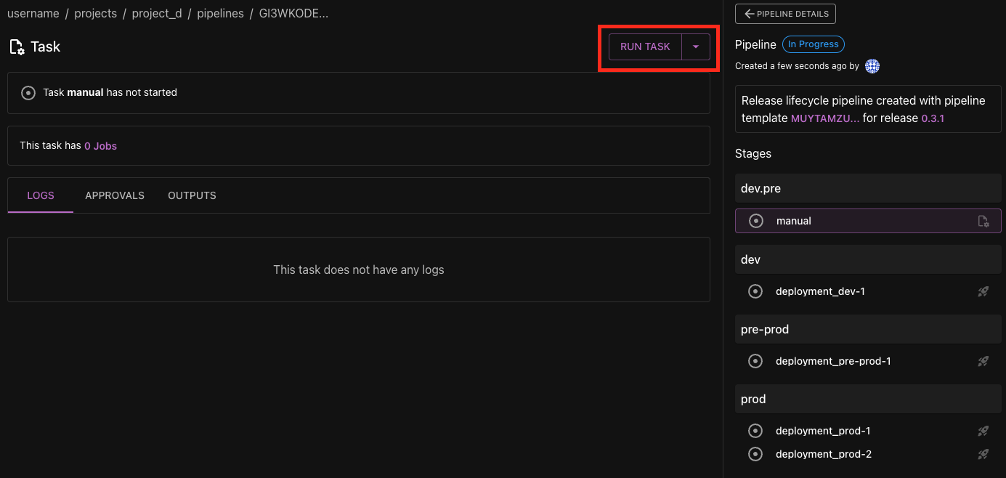Click status circle of deployment_pre-prod-1
The width and height of the screenshot is (1006, 478).
(x=755, y=361)
